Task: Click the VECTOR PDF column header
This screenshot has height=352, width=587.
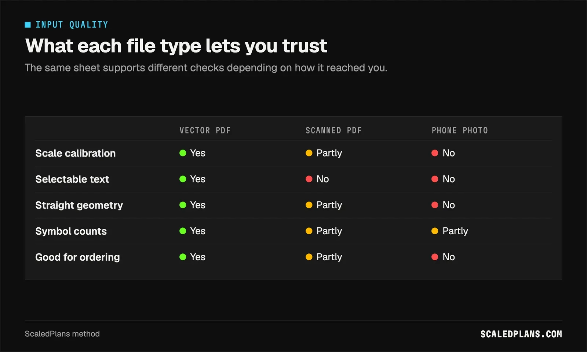Action: [x=205, y=131]
